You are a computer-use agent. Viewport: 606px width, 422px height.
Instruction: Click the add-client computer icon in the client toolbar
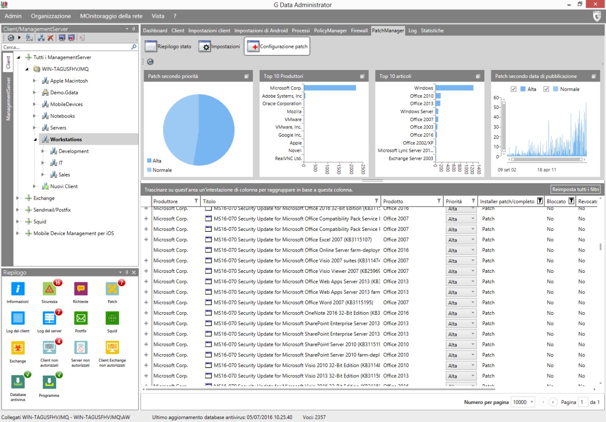[29, 38]
